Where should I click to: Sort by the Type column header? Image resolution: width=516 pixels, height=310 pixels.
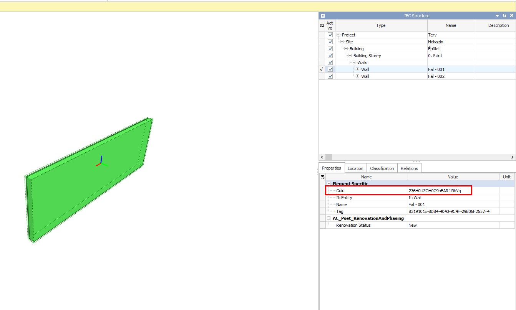[381, 25]
